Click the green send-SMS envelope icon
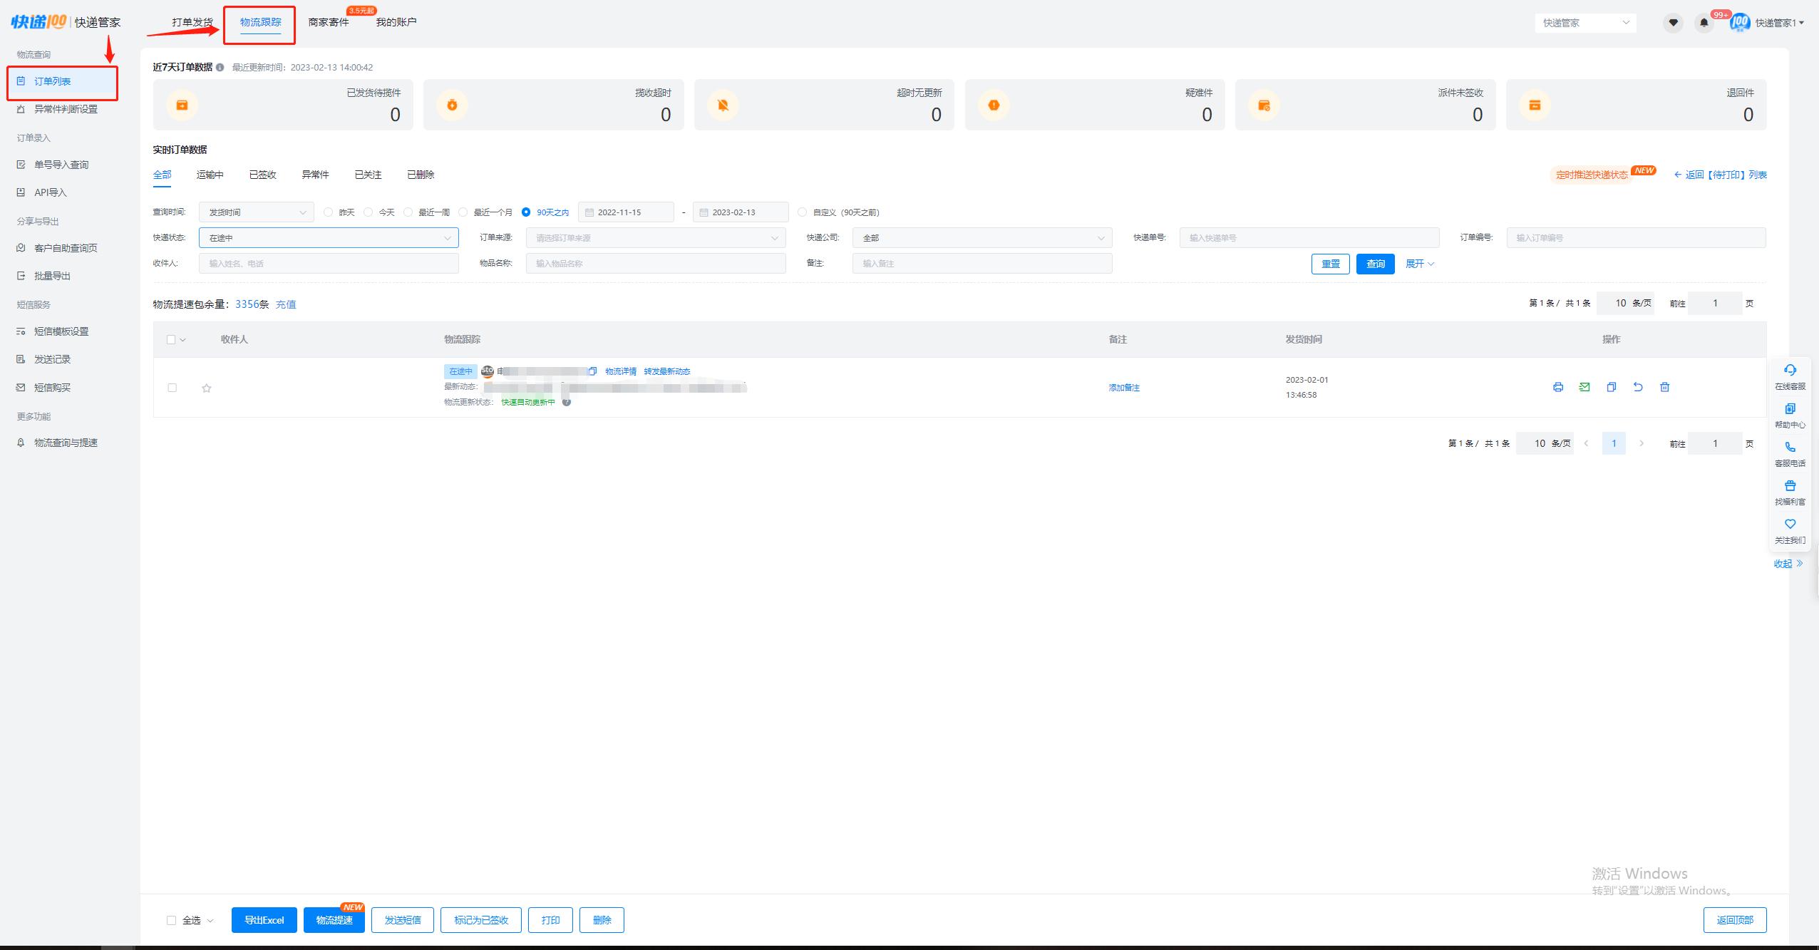This screenshot has width=1819, height=950. coord(1584,387)
